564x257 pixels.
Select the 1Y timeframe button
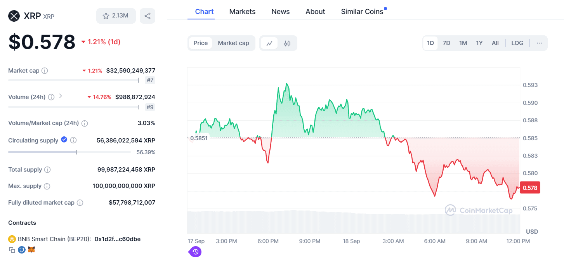(x=479, y=43)
